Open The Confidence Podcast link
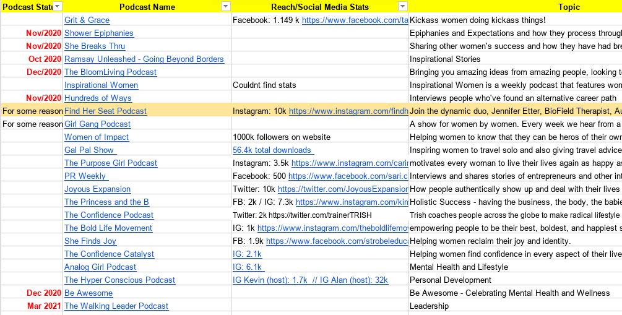622x315 pixels. pos(109,215)
